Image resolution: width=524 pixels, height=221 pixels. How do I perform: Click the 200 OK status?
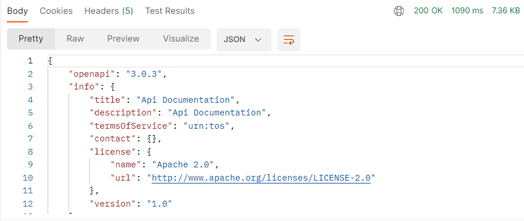[428, 10]
